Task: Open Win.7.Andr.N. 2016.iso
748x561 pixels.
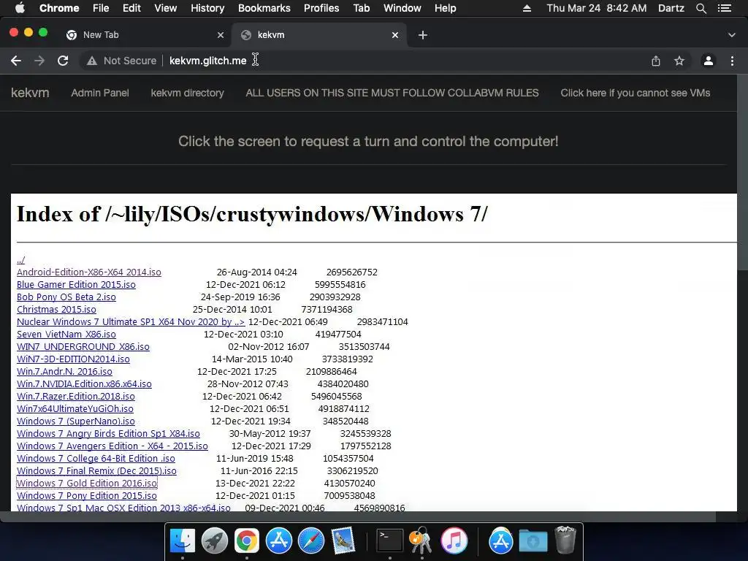Action: pos(64,371)
